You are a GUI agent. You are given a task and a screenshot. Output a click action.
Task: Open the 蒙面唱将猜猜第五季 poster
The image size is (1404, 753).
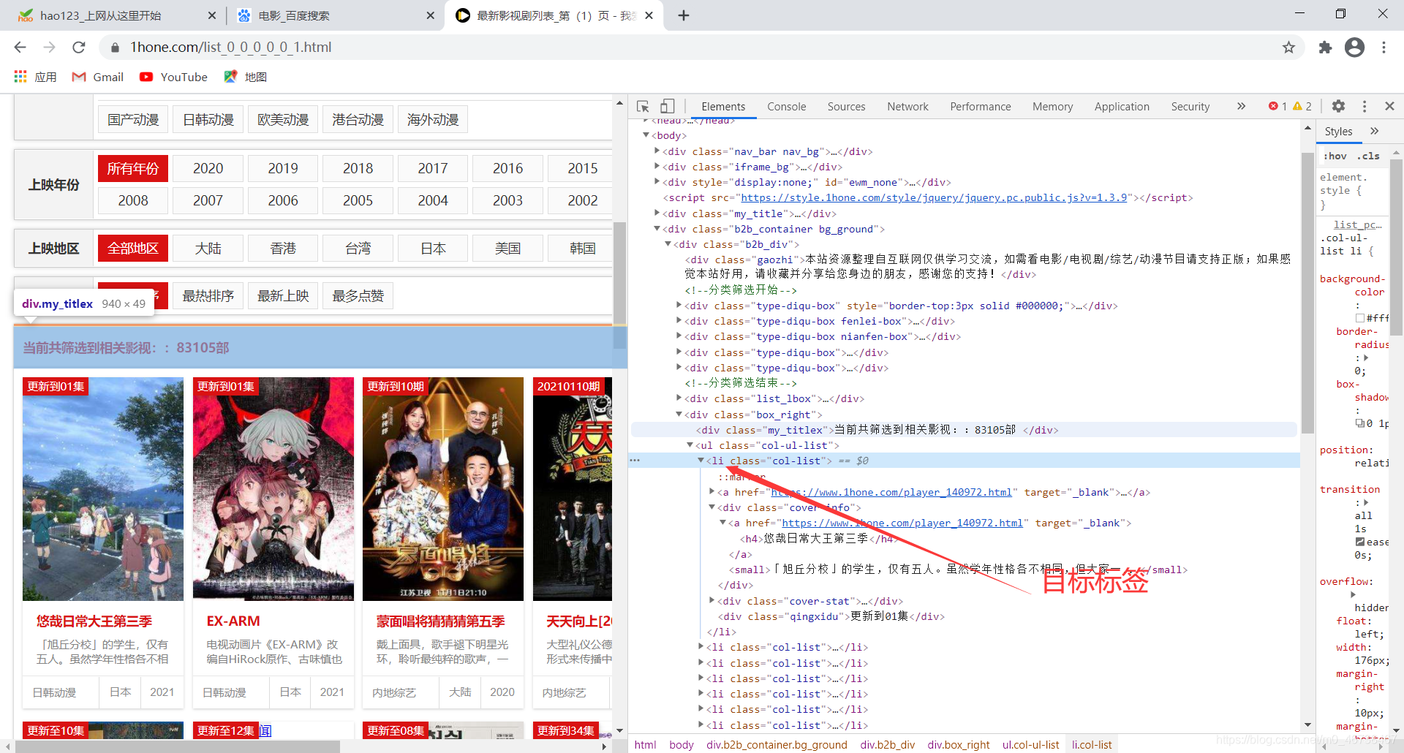(443, 489)
